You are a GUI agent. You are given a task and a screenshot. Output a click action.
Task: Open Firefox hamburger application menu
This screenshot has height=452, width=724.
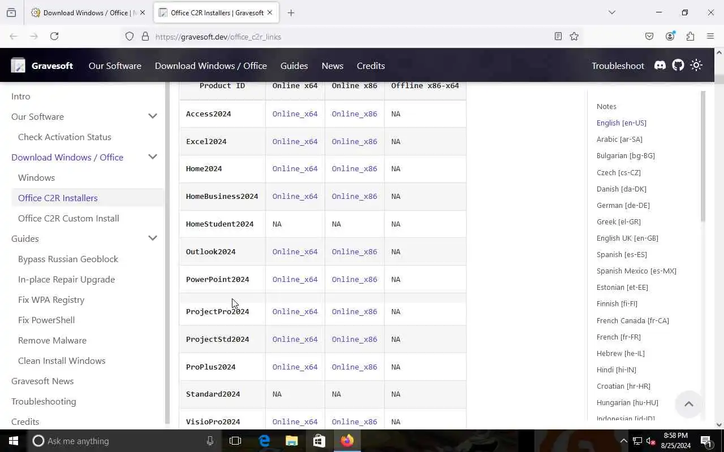710,36
